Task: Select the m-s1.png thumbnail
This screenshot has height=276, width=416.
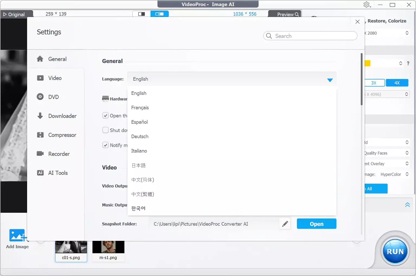Action: [108, 251]
